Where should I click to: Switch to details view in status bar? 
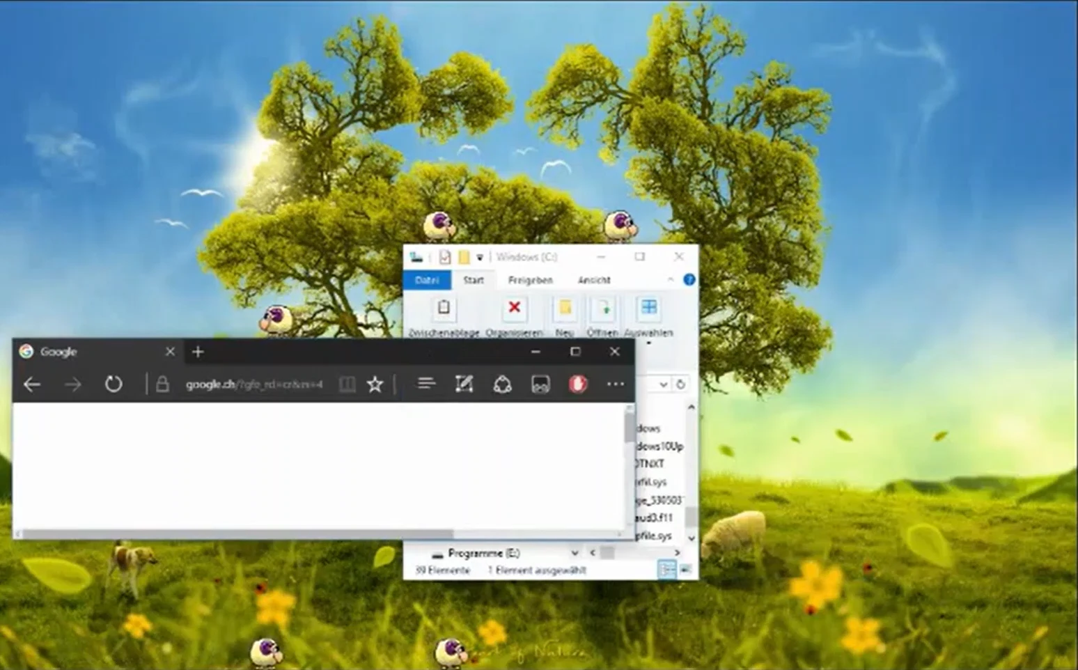pos(667,570)
